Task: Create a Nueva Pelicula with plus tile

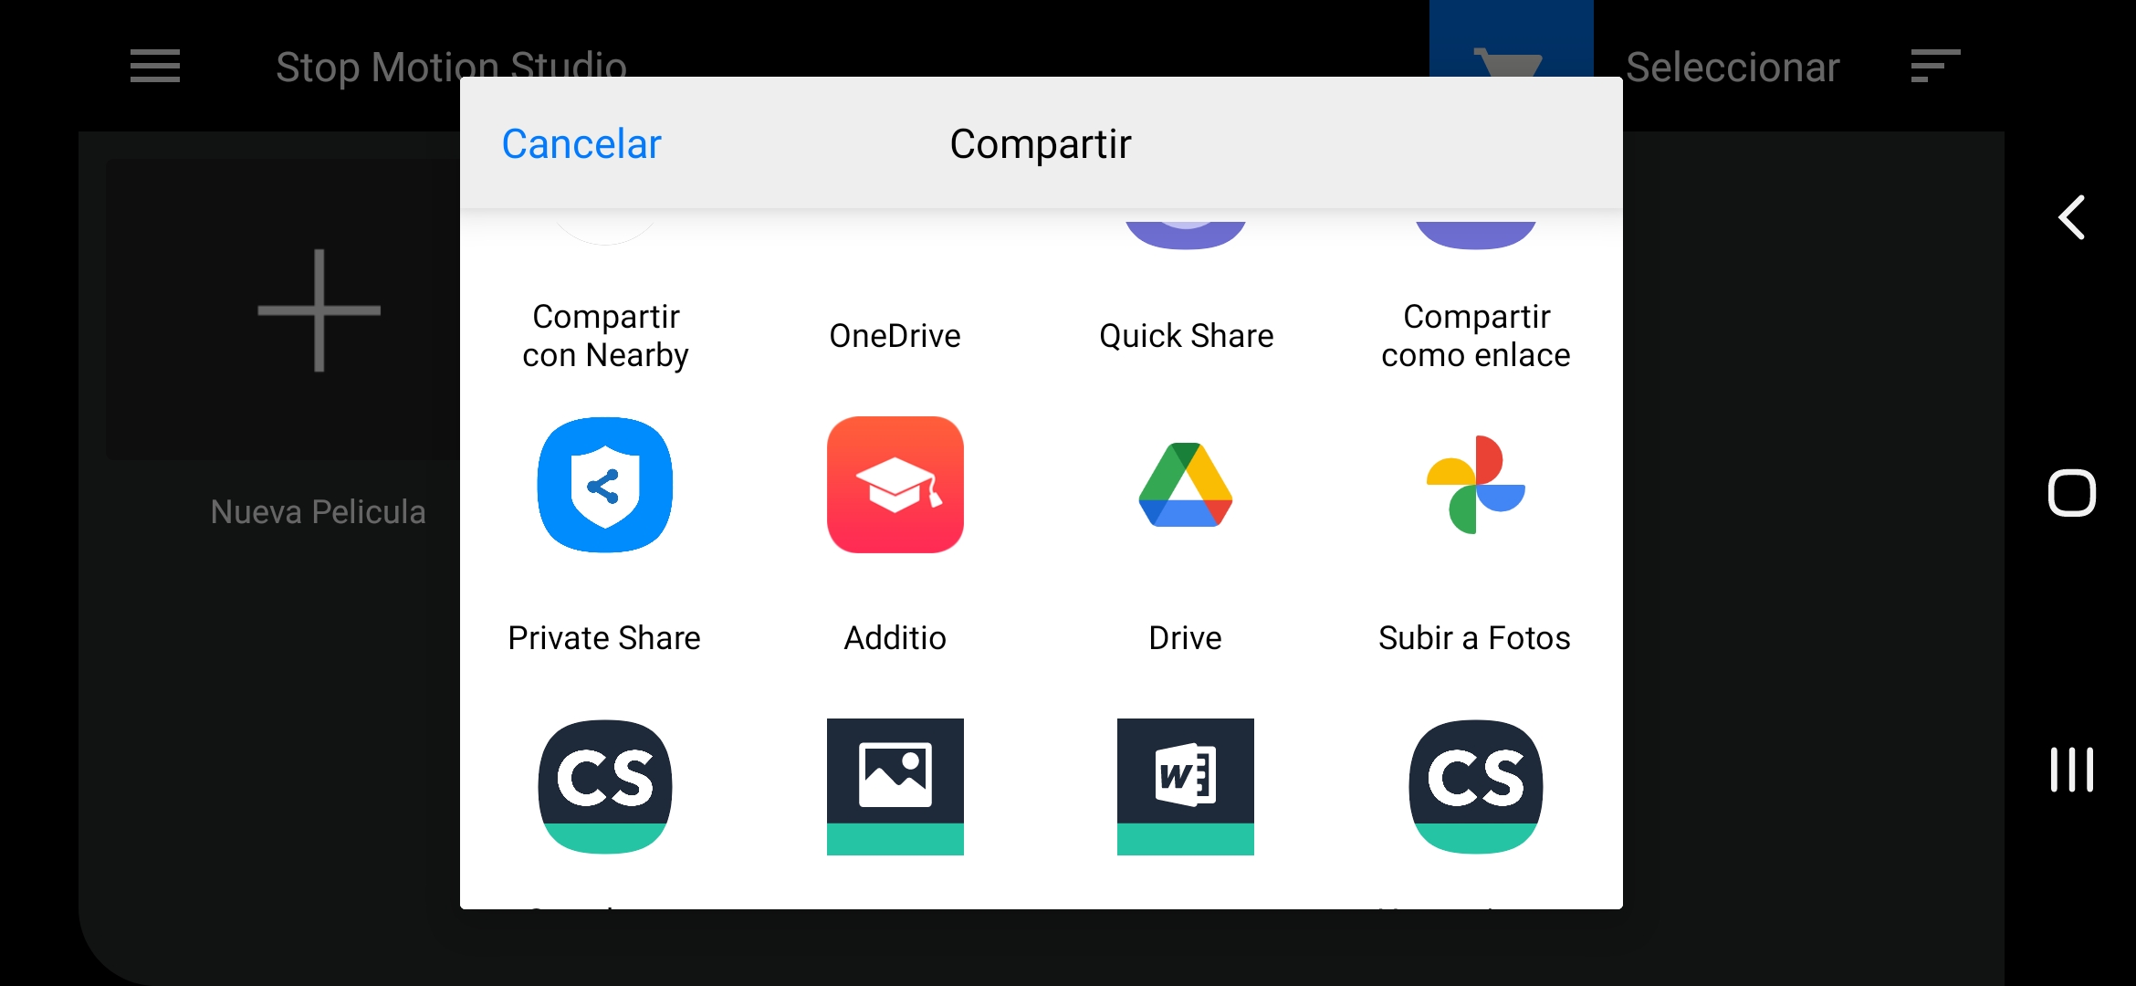Action: (319, 310)
